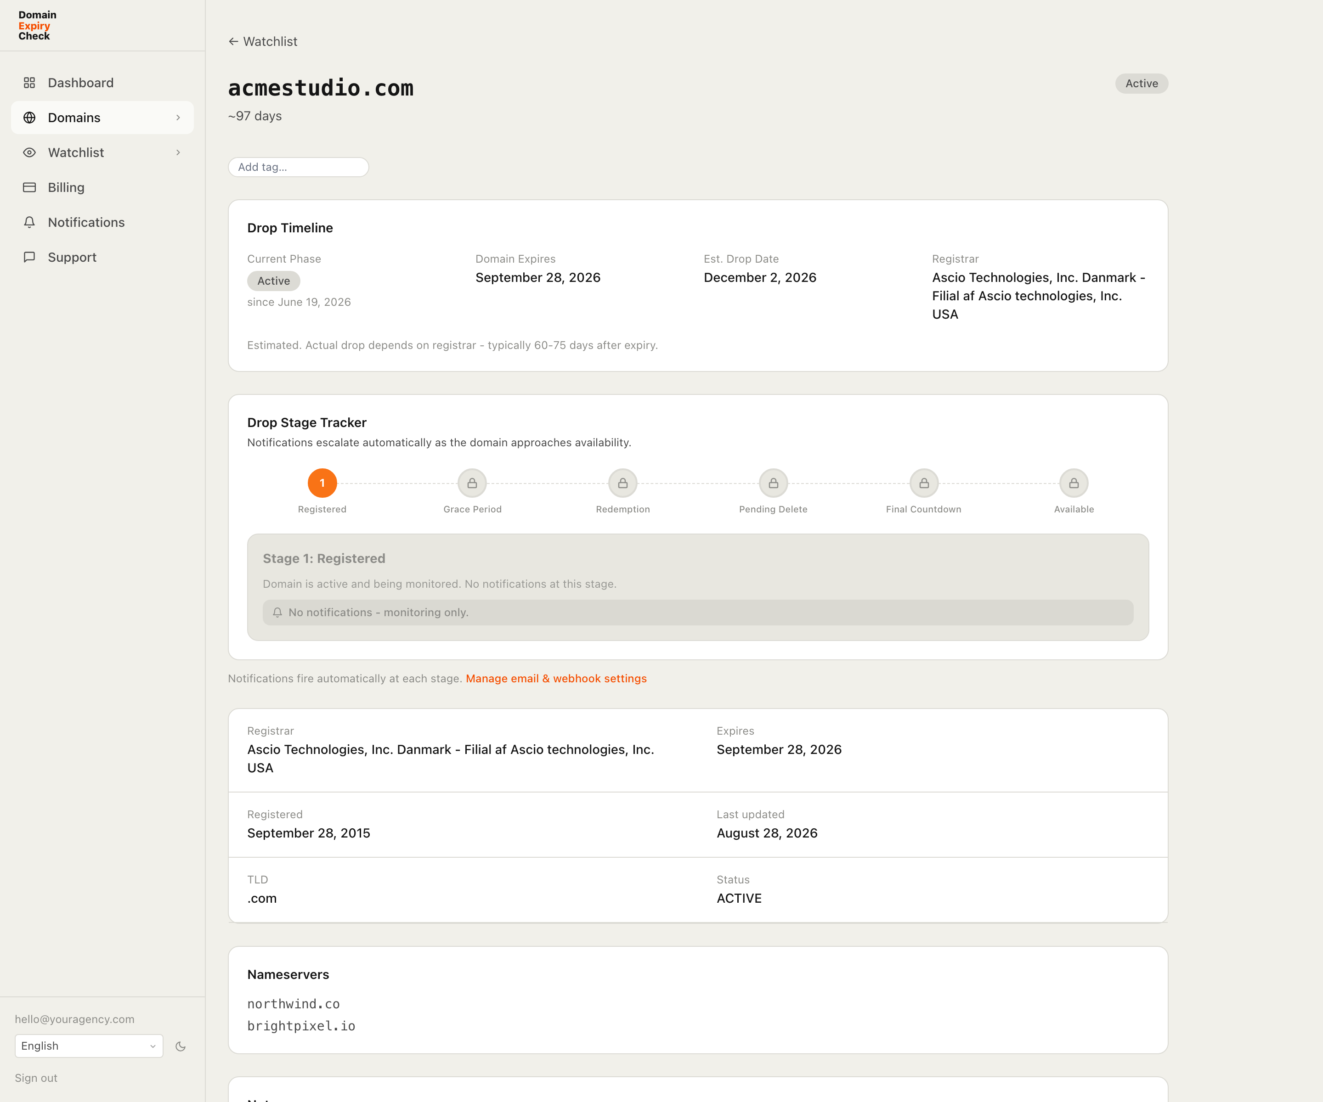The height and width of the screenshot is (1102, 1323).
Task: Open Support in sidebar
Action: coord(102,257)
